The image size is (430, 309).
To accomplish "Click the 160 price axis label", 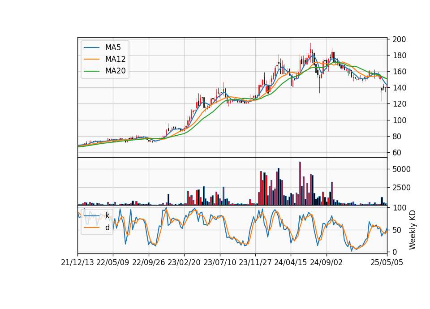I will click(399, 72).
